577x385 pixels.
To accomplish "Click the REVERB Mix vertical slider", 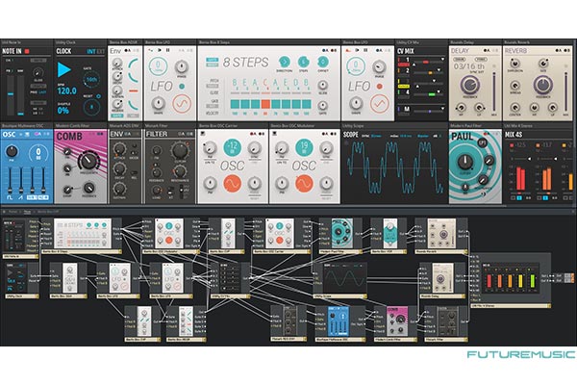I will pos(566,92).
